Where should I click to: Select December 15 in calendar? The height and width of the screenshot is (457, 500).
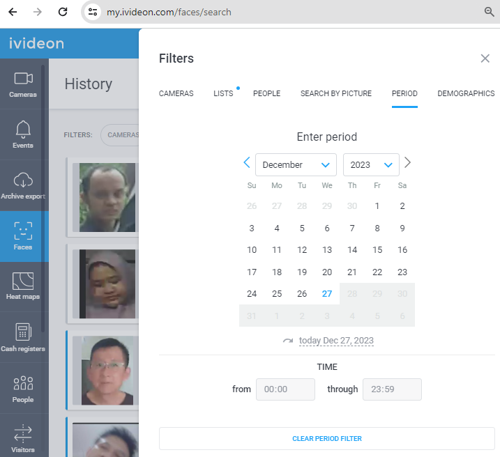[377, 250]
